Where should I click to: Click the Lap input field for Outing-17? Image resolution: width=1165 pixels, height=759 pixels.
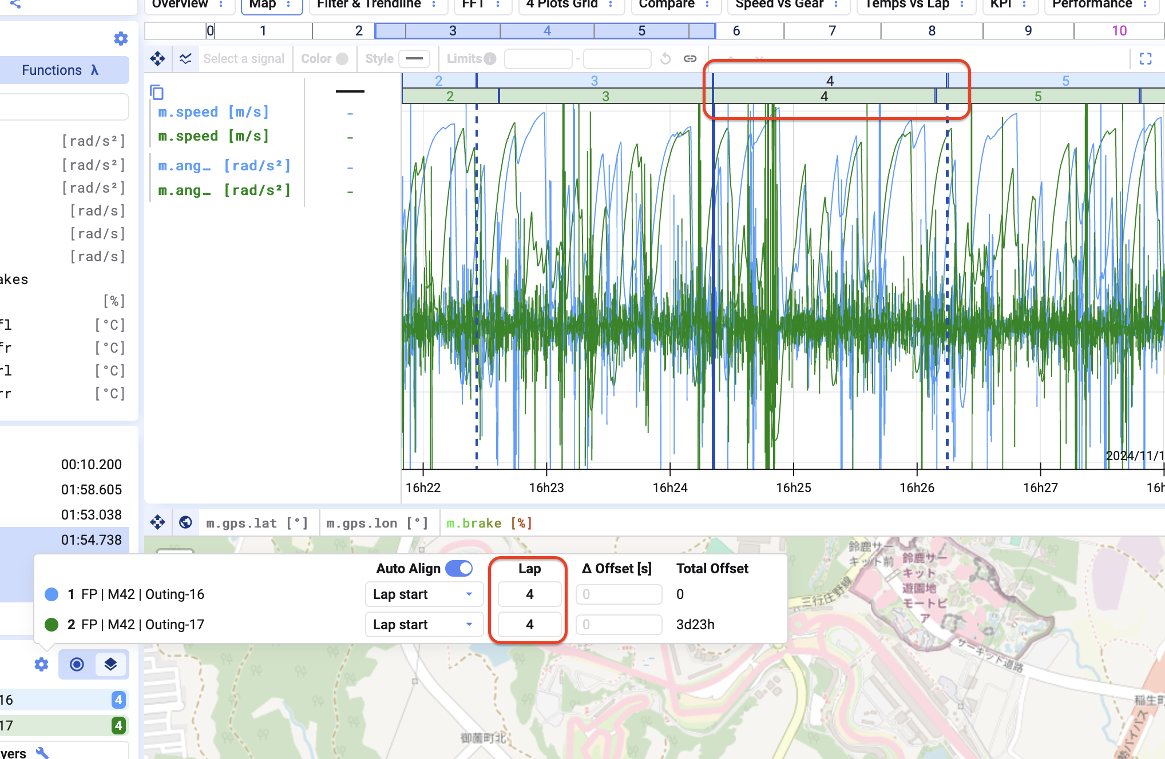point(529,625)
